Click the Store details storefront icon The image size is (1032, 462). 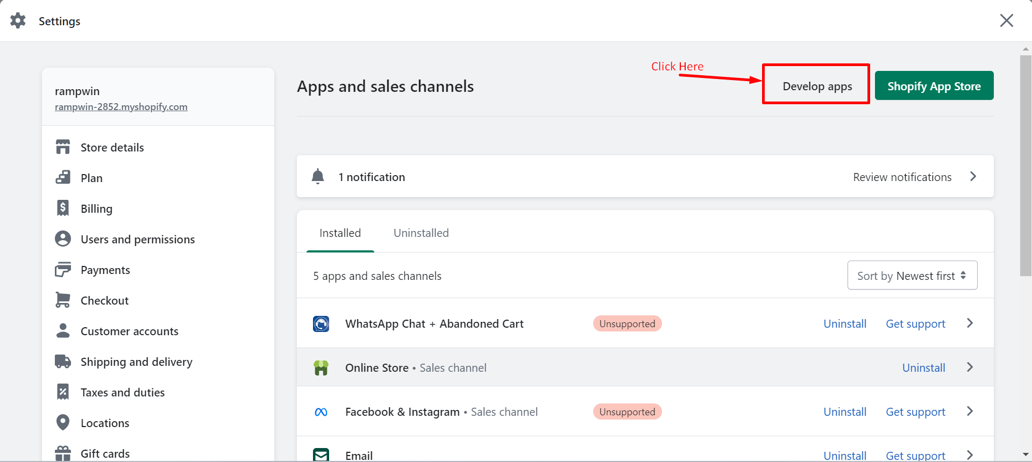[x=63, y=147]
